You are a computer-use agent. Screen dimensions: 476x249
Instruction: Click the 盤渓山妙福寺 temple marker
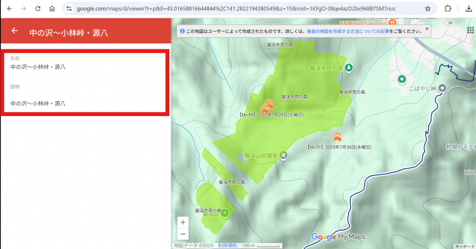click(284, 155)
